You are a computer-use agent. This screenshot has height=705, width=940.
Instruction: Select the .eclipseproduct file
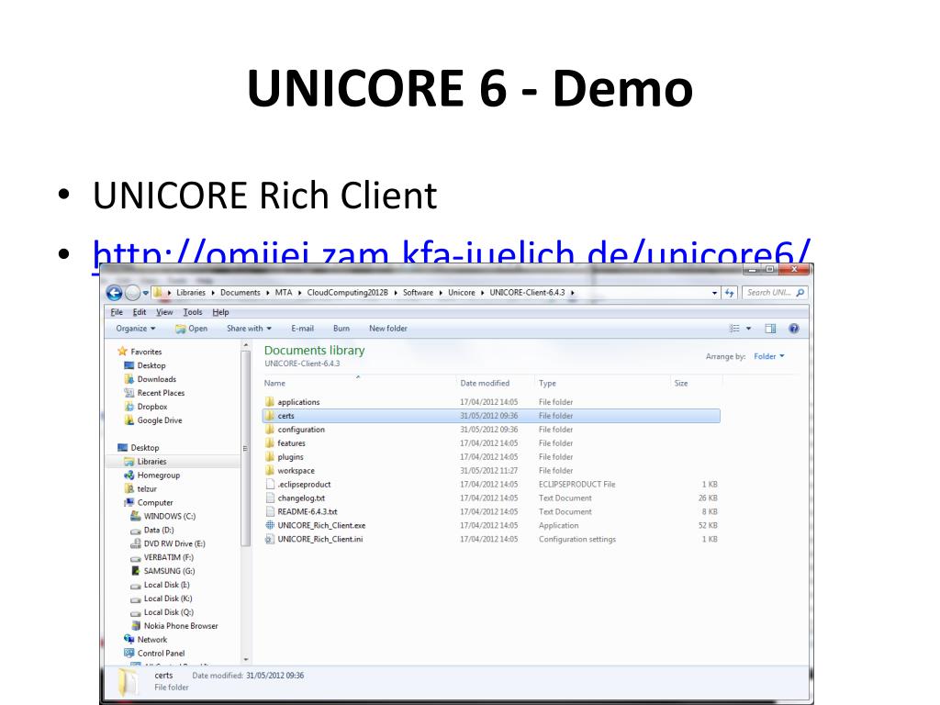303,485
